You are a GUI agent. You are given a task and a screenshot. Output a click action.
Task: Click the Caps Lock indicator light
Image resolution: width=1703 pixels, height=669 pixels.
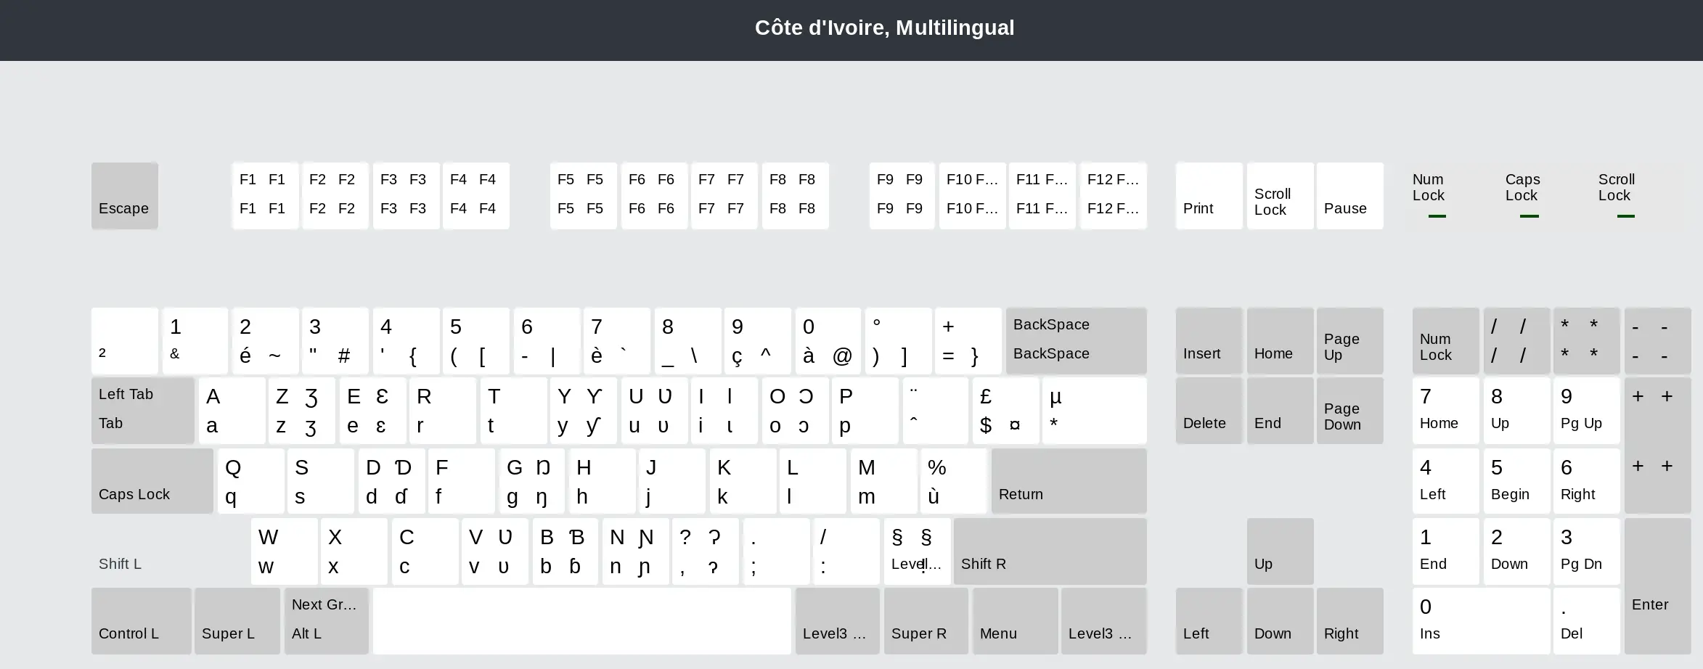tap(1530, 216)
